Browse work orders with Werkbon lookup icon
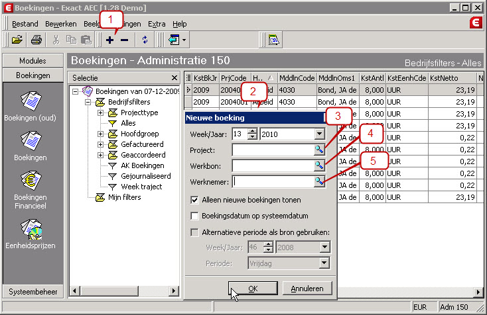The width and height of the screenshot is (487, 315). (319, 165)
